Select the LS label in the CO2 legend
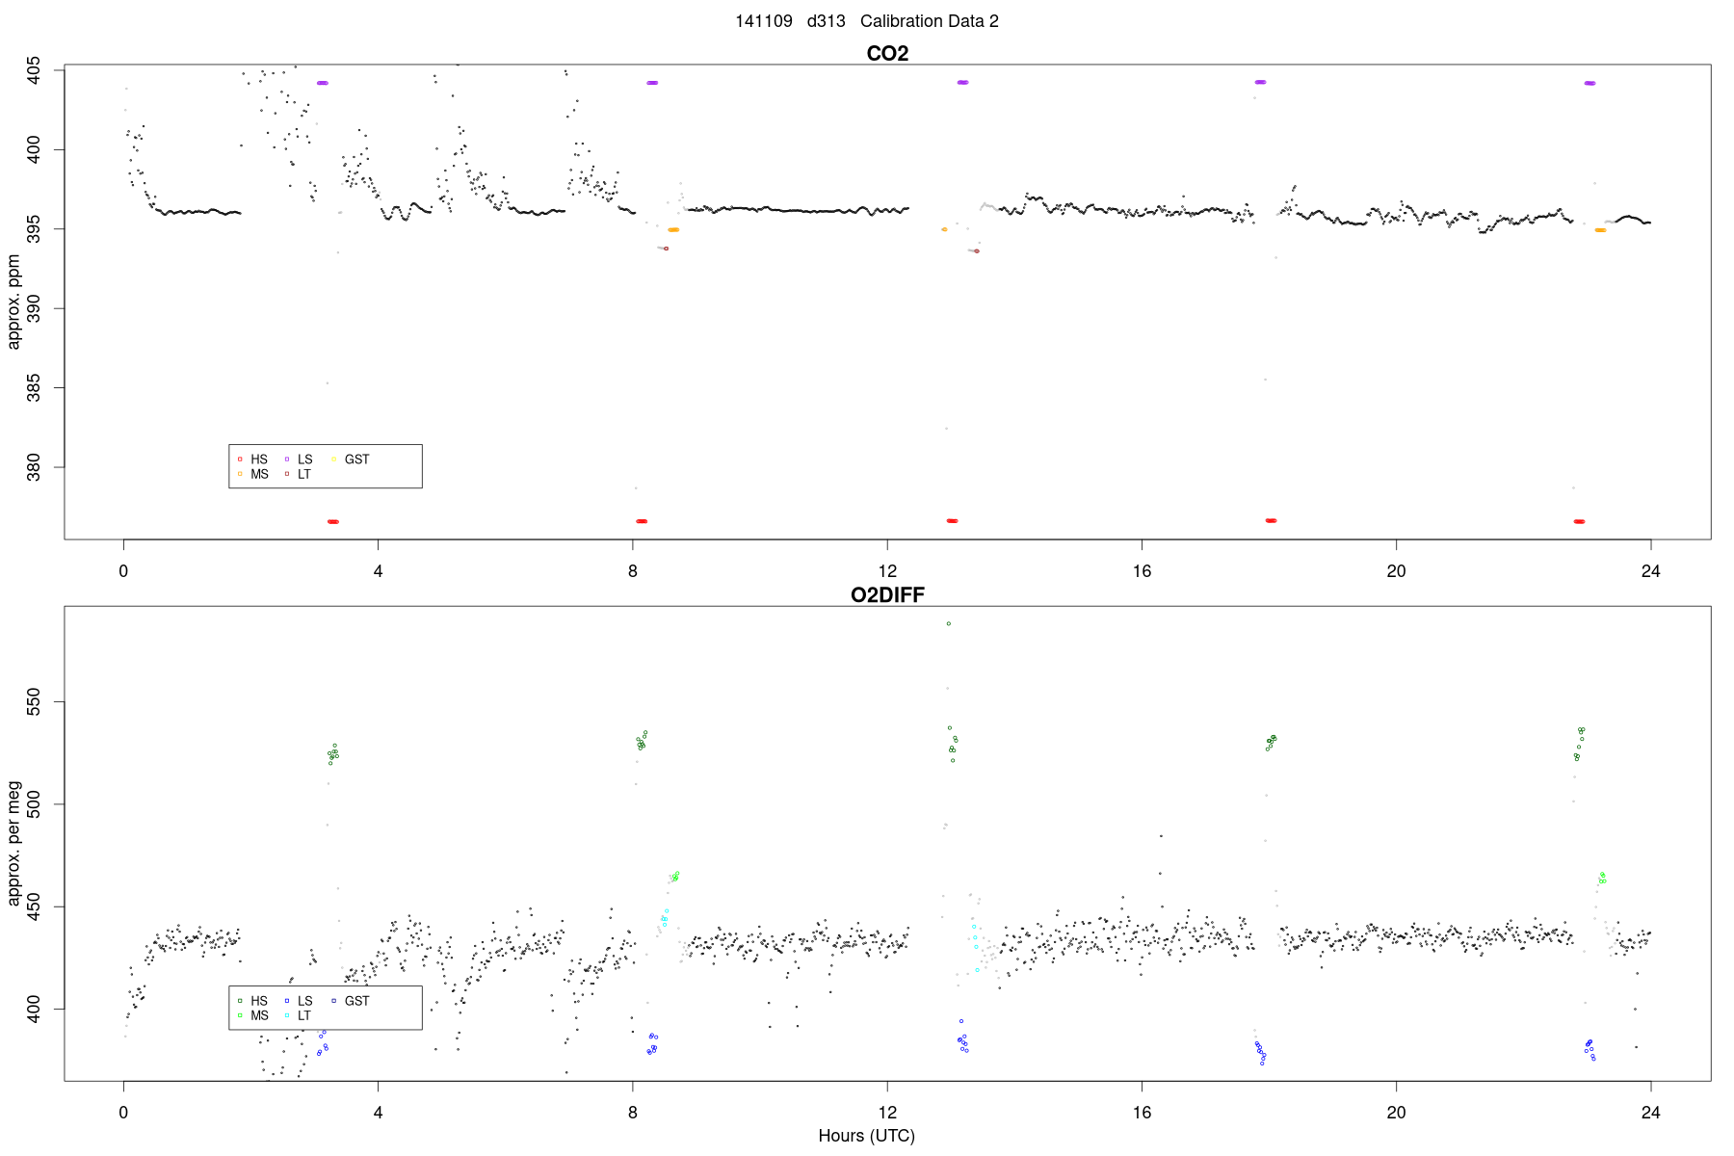Image resolution: width=1734 pixels, height=1156 pixels. tap(304, 460)
